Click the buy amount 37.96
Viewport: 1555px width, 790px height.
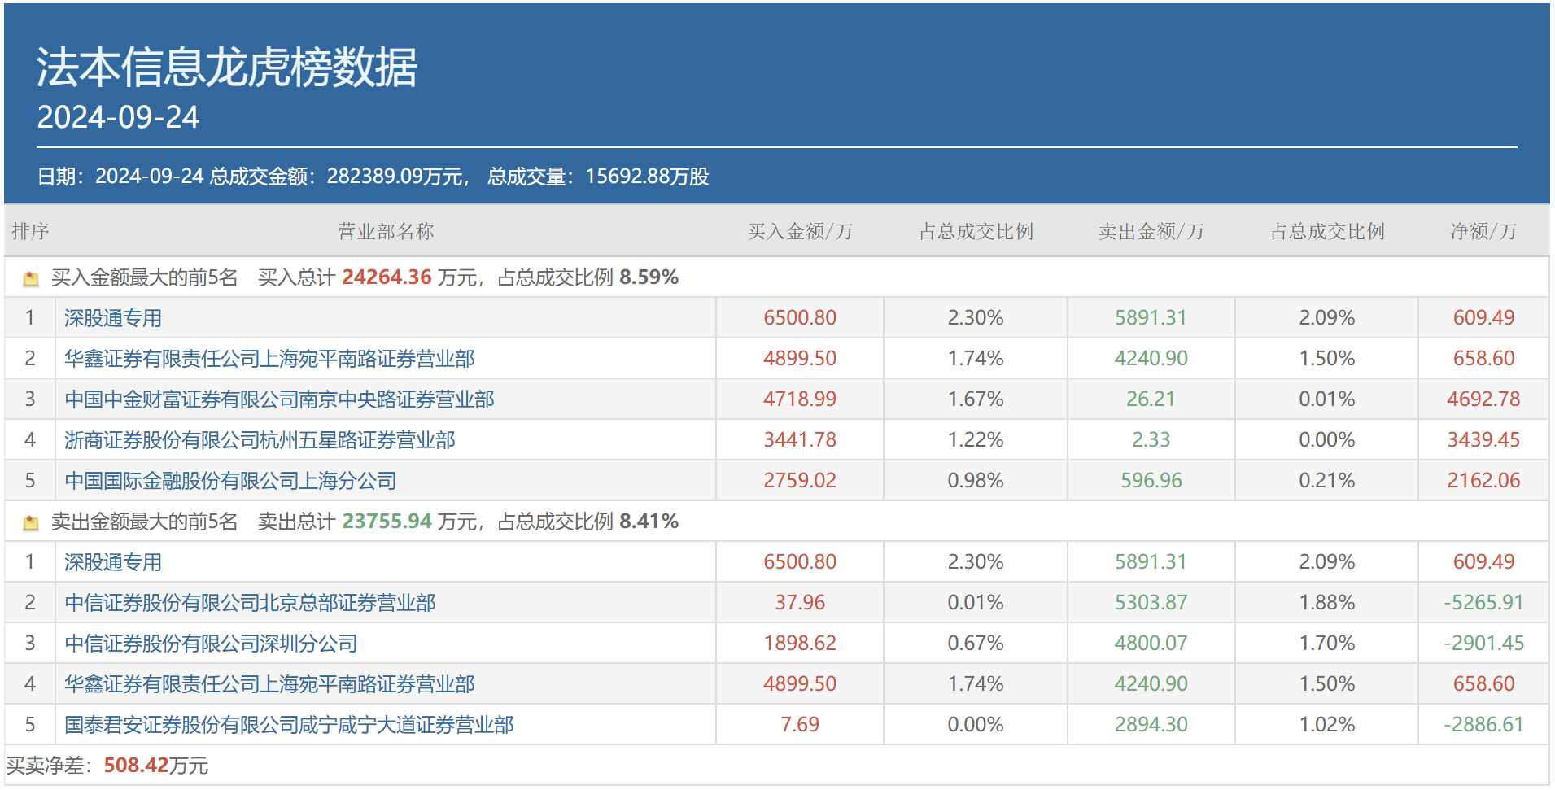800,603
